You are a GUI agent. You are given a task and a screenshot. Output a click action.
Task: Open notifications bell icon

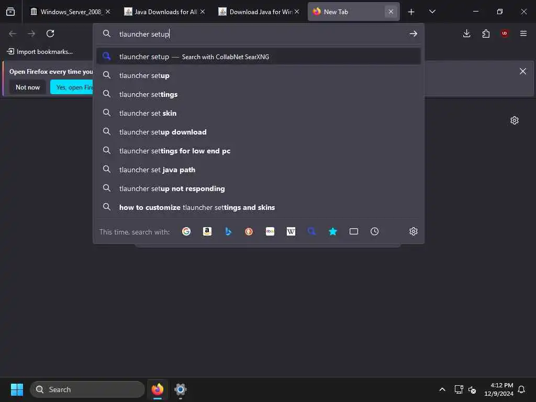click(x=521, y=389)
